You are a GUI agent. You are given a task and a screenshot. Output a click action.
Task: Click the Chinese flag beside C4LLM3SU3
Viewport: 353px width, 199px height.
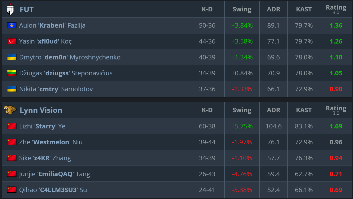pyautogui.click(x=12, y=190)
